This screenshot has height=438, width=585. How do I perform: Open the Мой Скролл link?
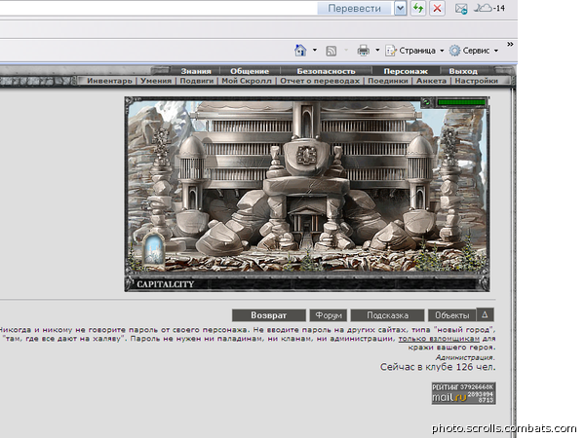pyautogui.click(x=247, y=81)
